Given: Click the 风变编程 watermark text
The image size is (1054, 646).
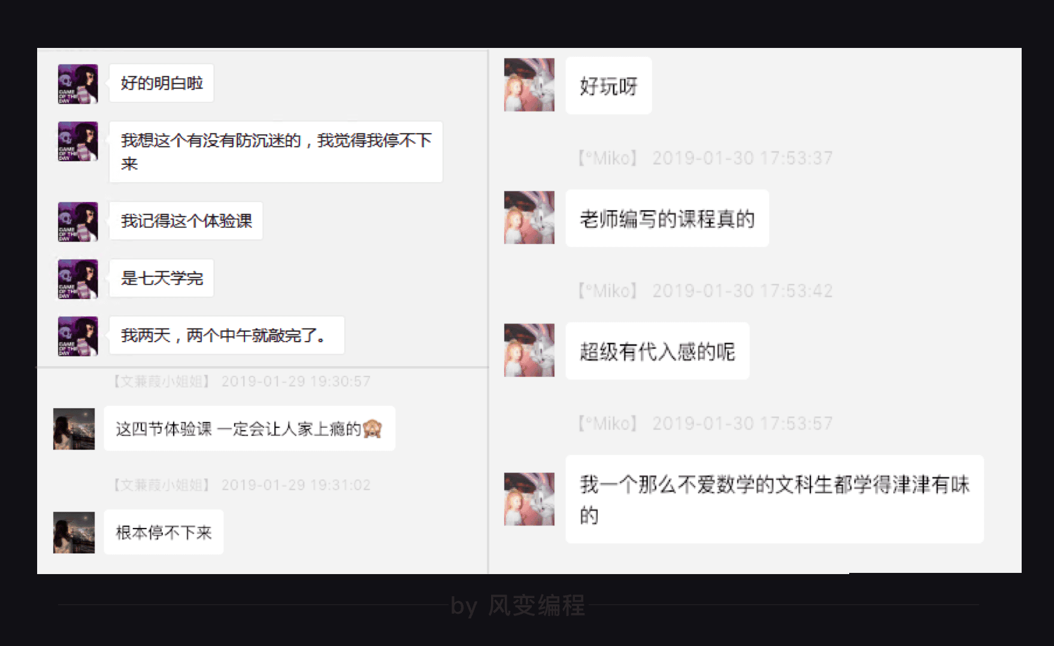Looking at the screenshot, I should coord(537,605).
